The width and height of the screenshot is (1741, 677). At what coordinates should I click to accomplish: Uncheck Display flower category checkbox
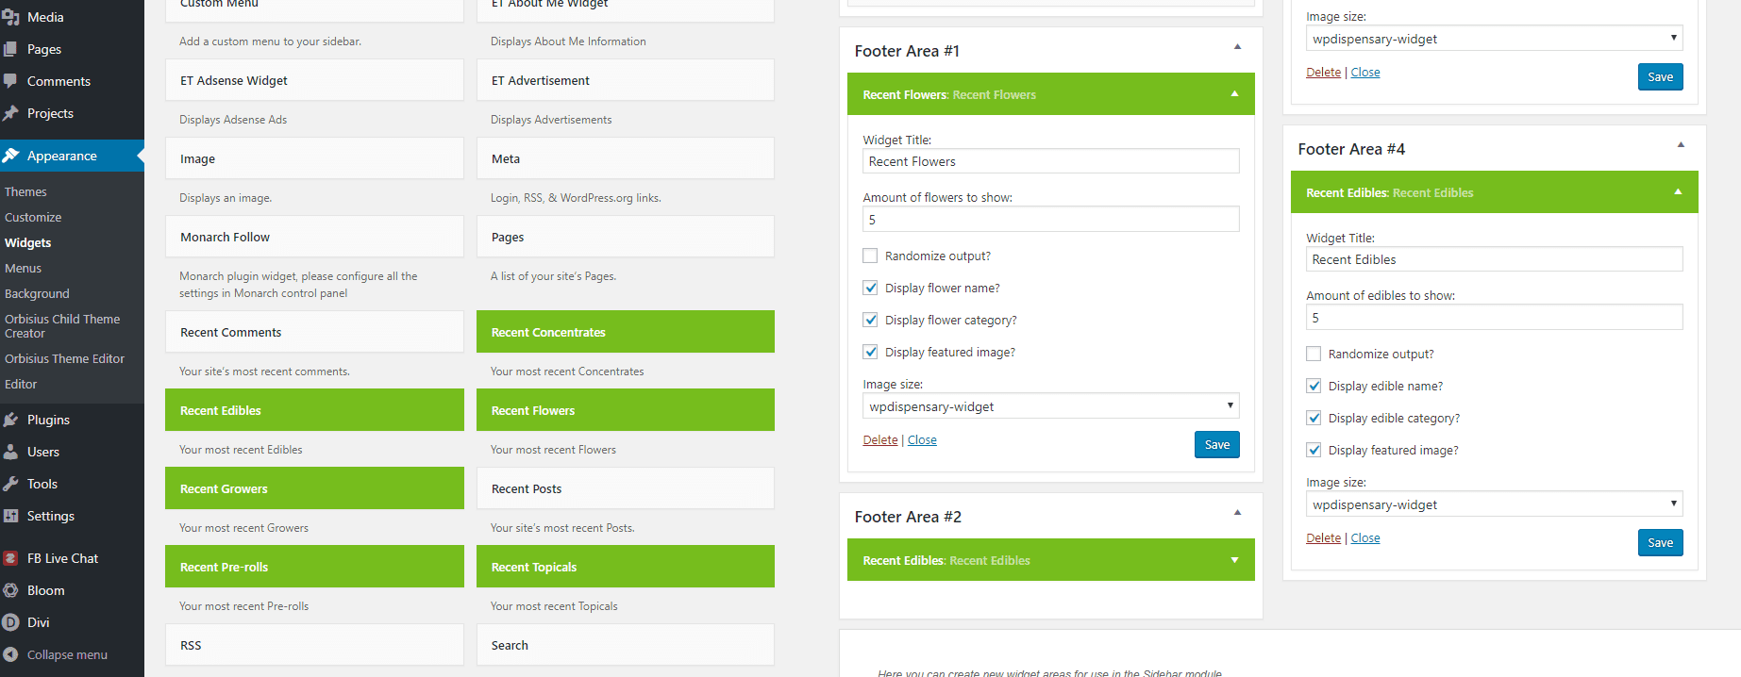[x=870, y=320]
